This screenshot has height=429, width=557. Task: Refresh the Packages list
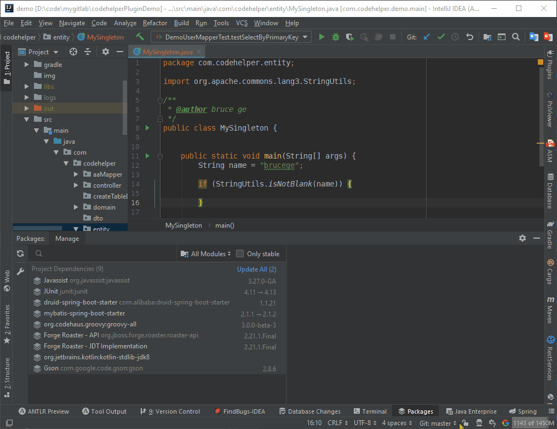coord(20,253)
